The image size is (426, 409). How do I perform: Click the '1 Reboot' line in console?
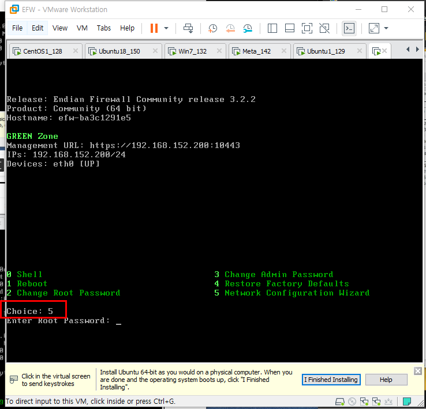[x=27, y=284]
